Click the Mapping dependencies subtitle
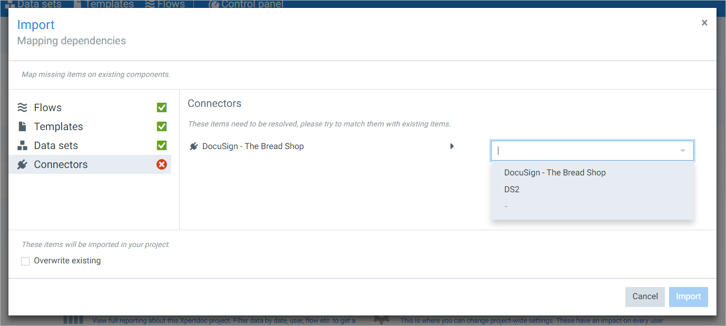 pyautogui.click(x=72, y=41)
